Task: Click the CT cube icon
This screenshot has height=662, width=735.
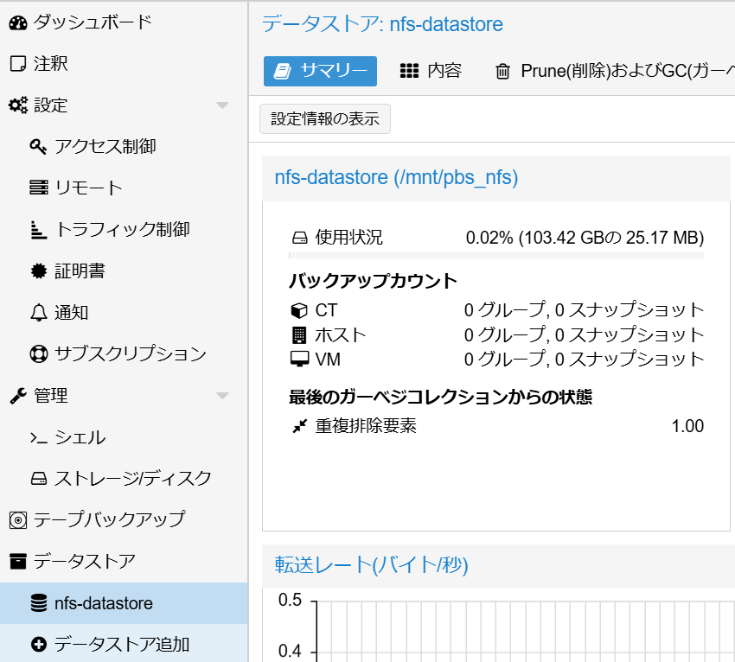Action: (299, 310)
